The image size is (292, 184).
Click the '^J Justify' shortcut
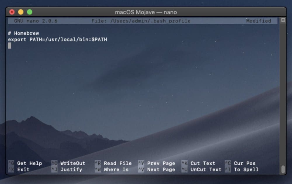click(x=67, y=170)
